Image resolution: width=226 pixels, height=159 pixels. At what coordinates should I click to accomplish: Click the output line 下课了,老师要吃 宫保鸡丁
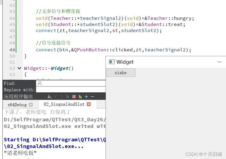click(37, 112)
